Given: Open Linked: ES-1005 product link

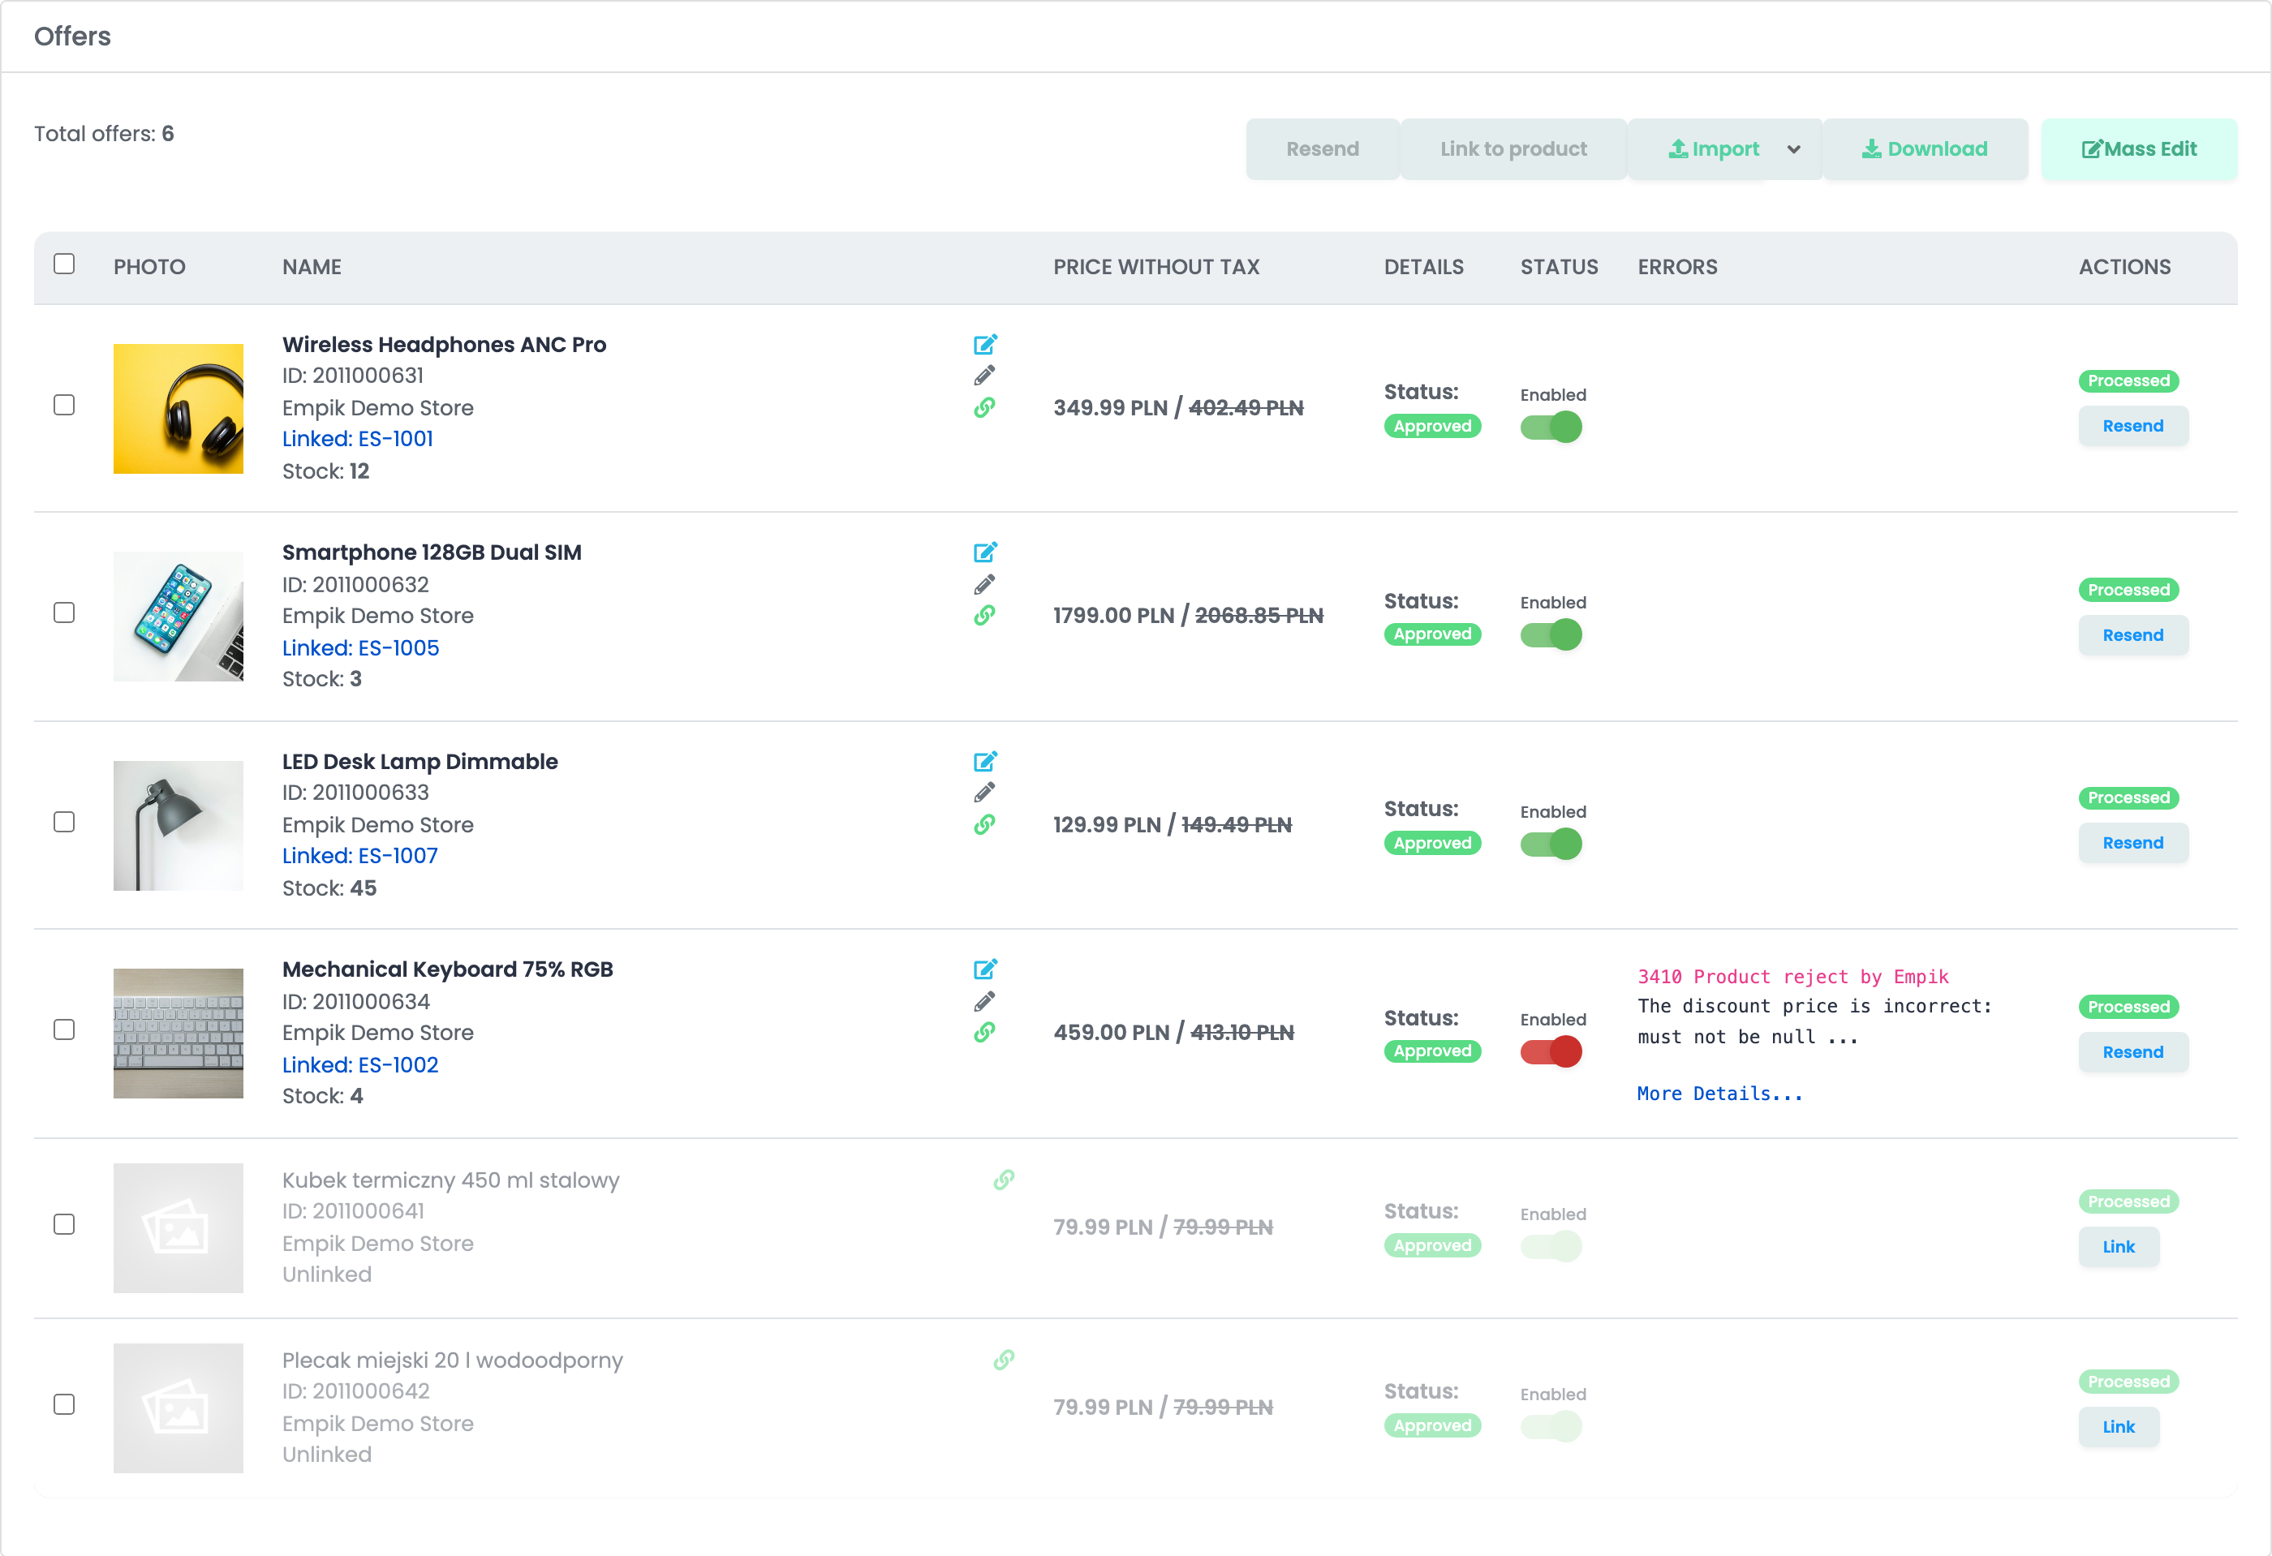Looking at the screenshot, I should tap(361, 648).
